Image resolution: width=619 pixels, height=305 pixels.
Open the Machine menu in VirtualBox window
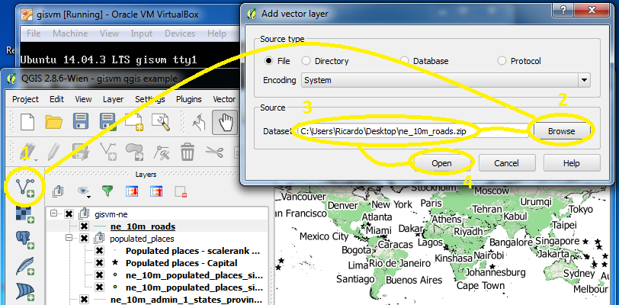point(70,34)
